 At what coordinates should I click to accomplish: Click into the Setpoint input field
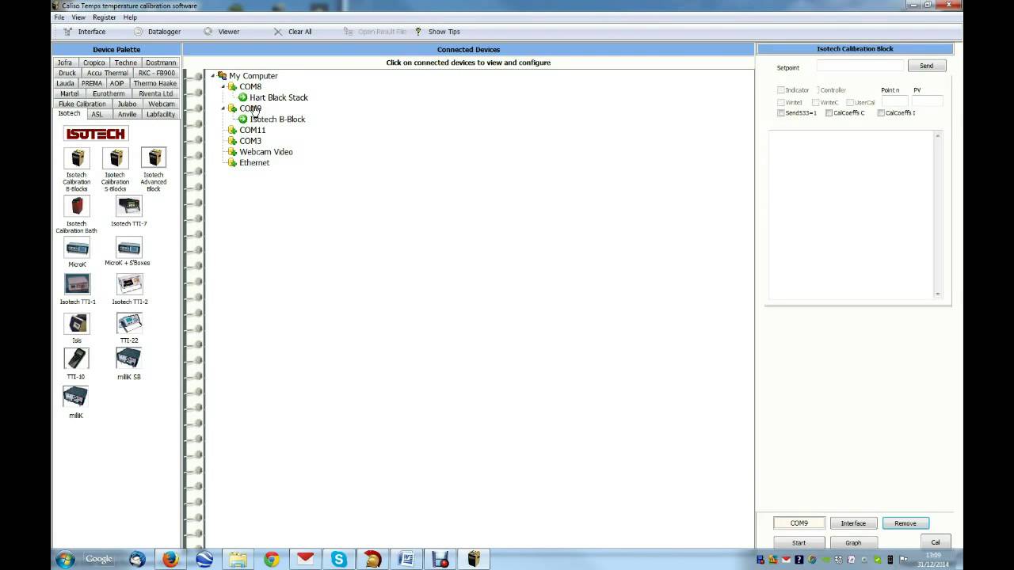(x=860, y=66)
